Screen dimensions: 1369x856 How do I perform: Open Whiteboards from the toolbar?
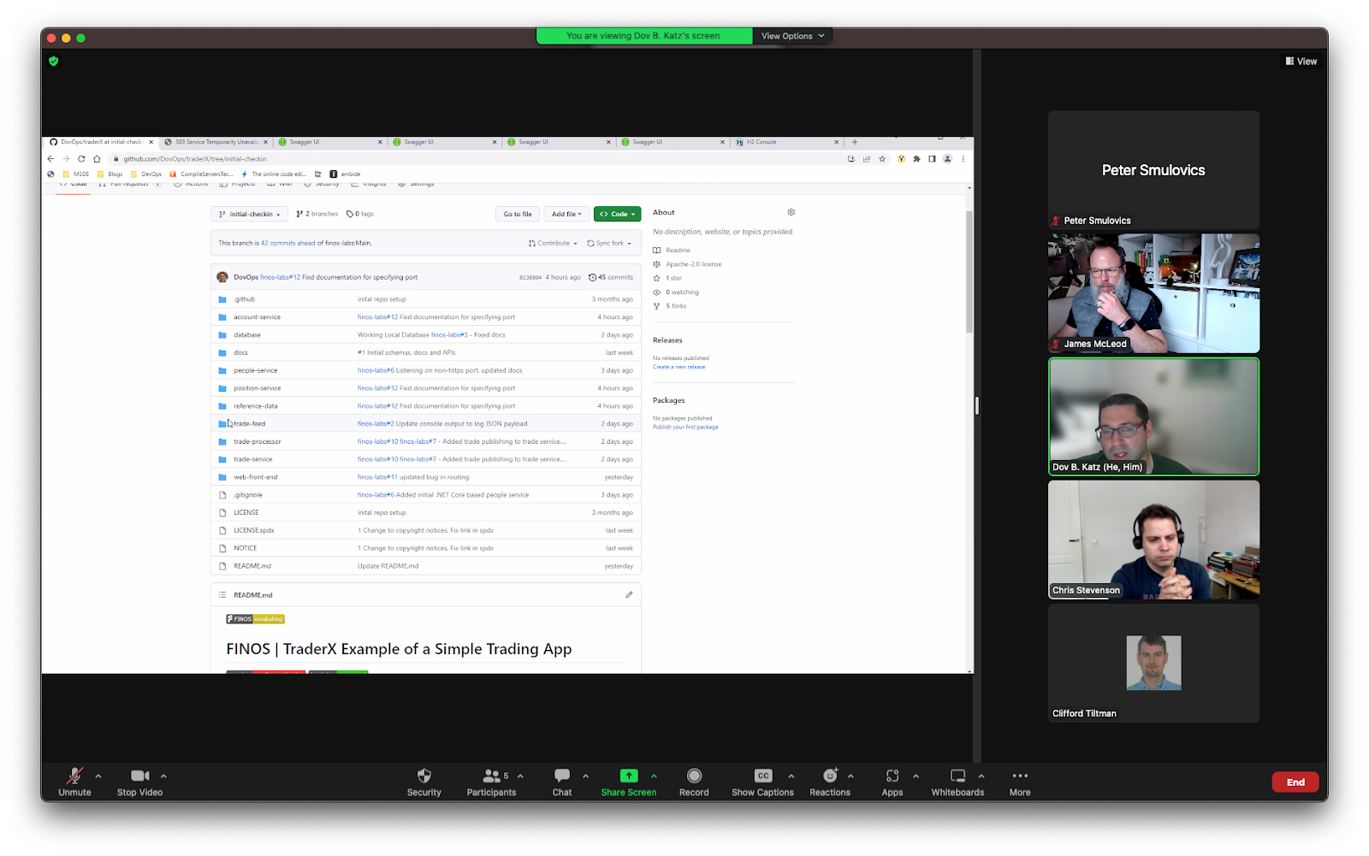tap(957, 776)
